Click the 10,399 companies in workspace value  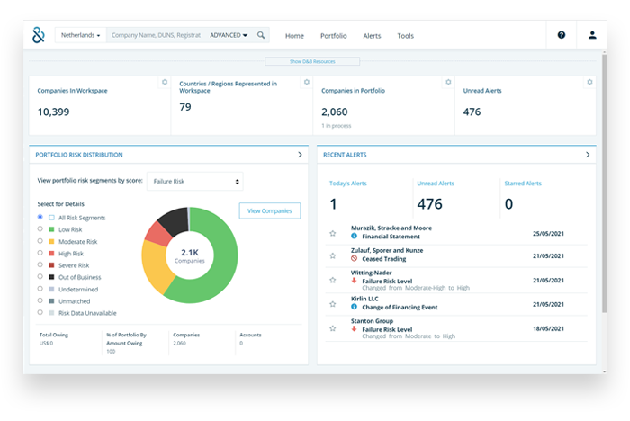pyautogui.click(x=53, y=112)
